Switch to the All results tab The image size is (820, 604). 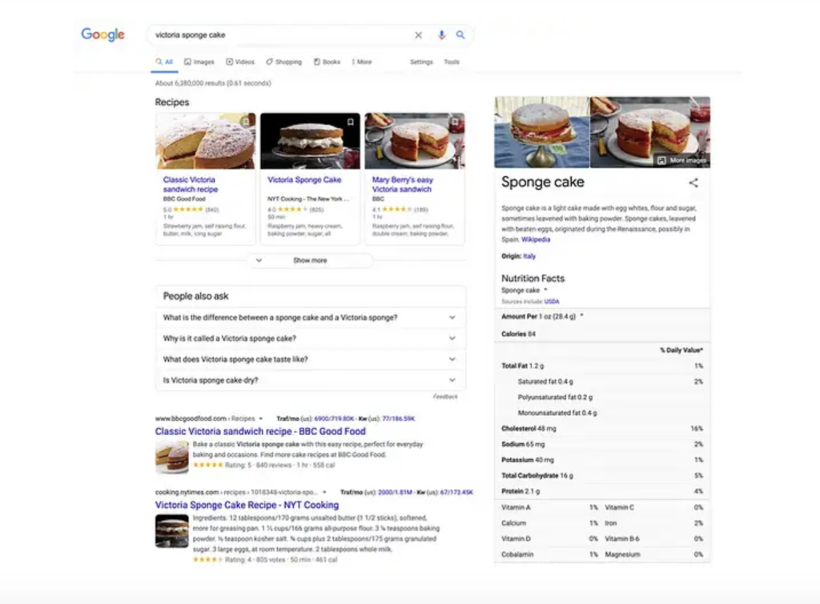point(164,62)
